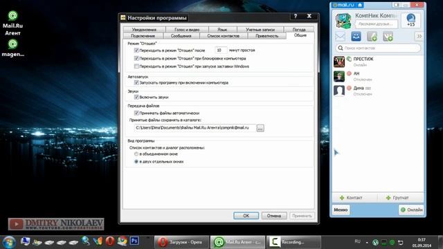Select the two separate windows radio option
The height and width of the screenshot is (249, 443).
(136, 162)
